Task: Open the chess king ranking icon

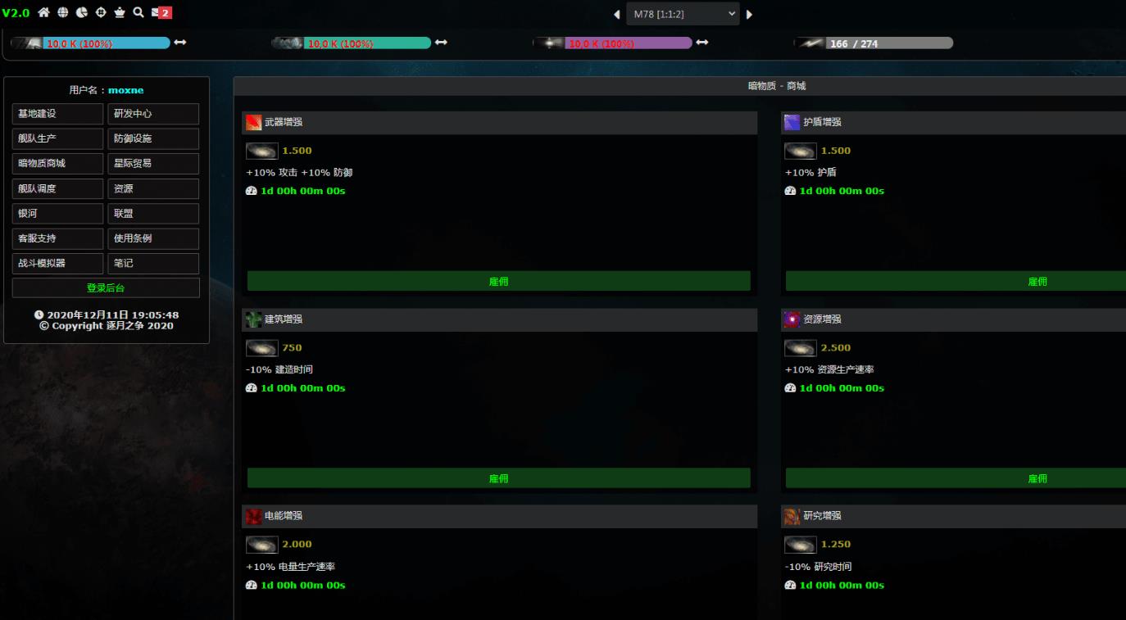Action: [x=120, y=12]
